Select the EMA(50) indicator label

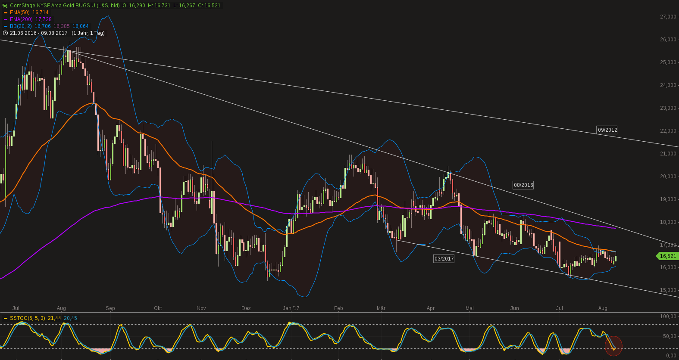point(20,12)
